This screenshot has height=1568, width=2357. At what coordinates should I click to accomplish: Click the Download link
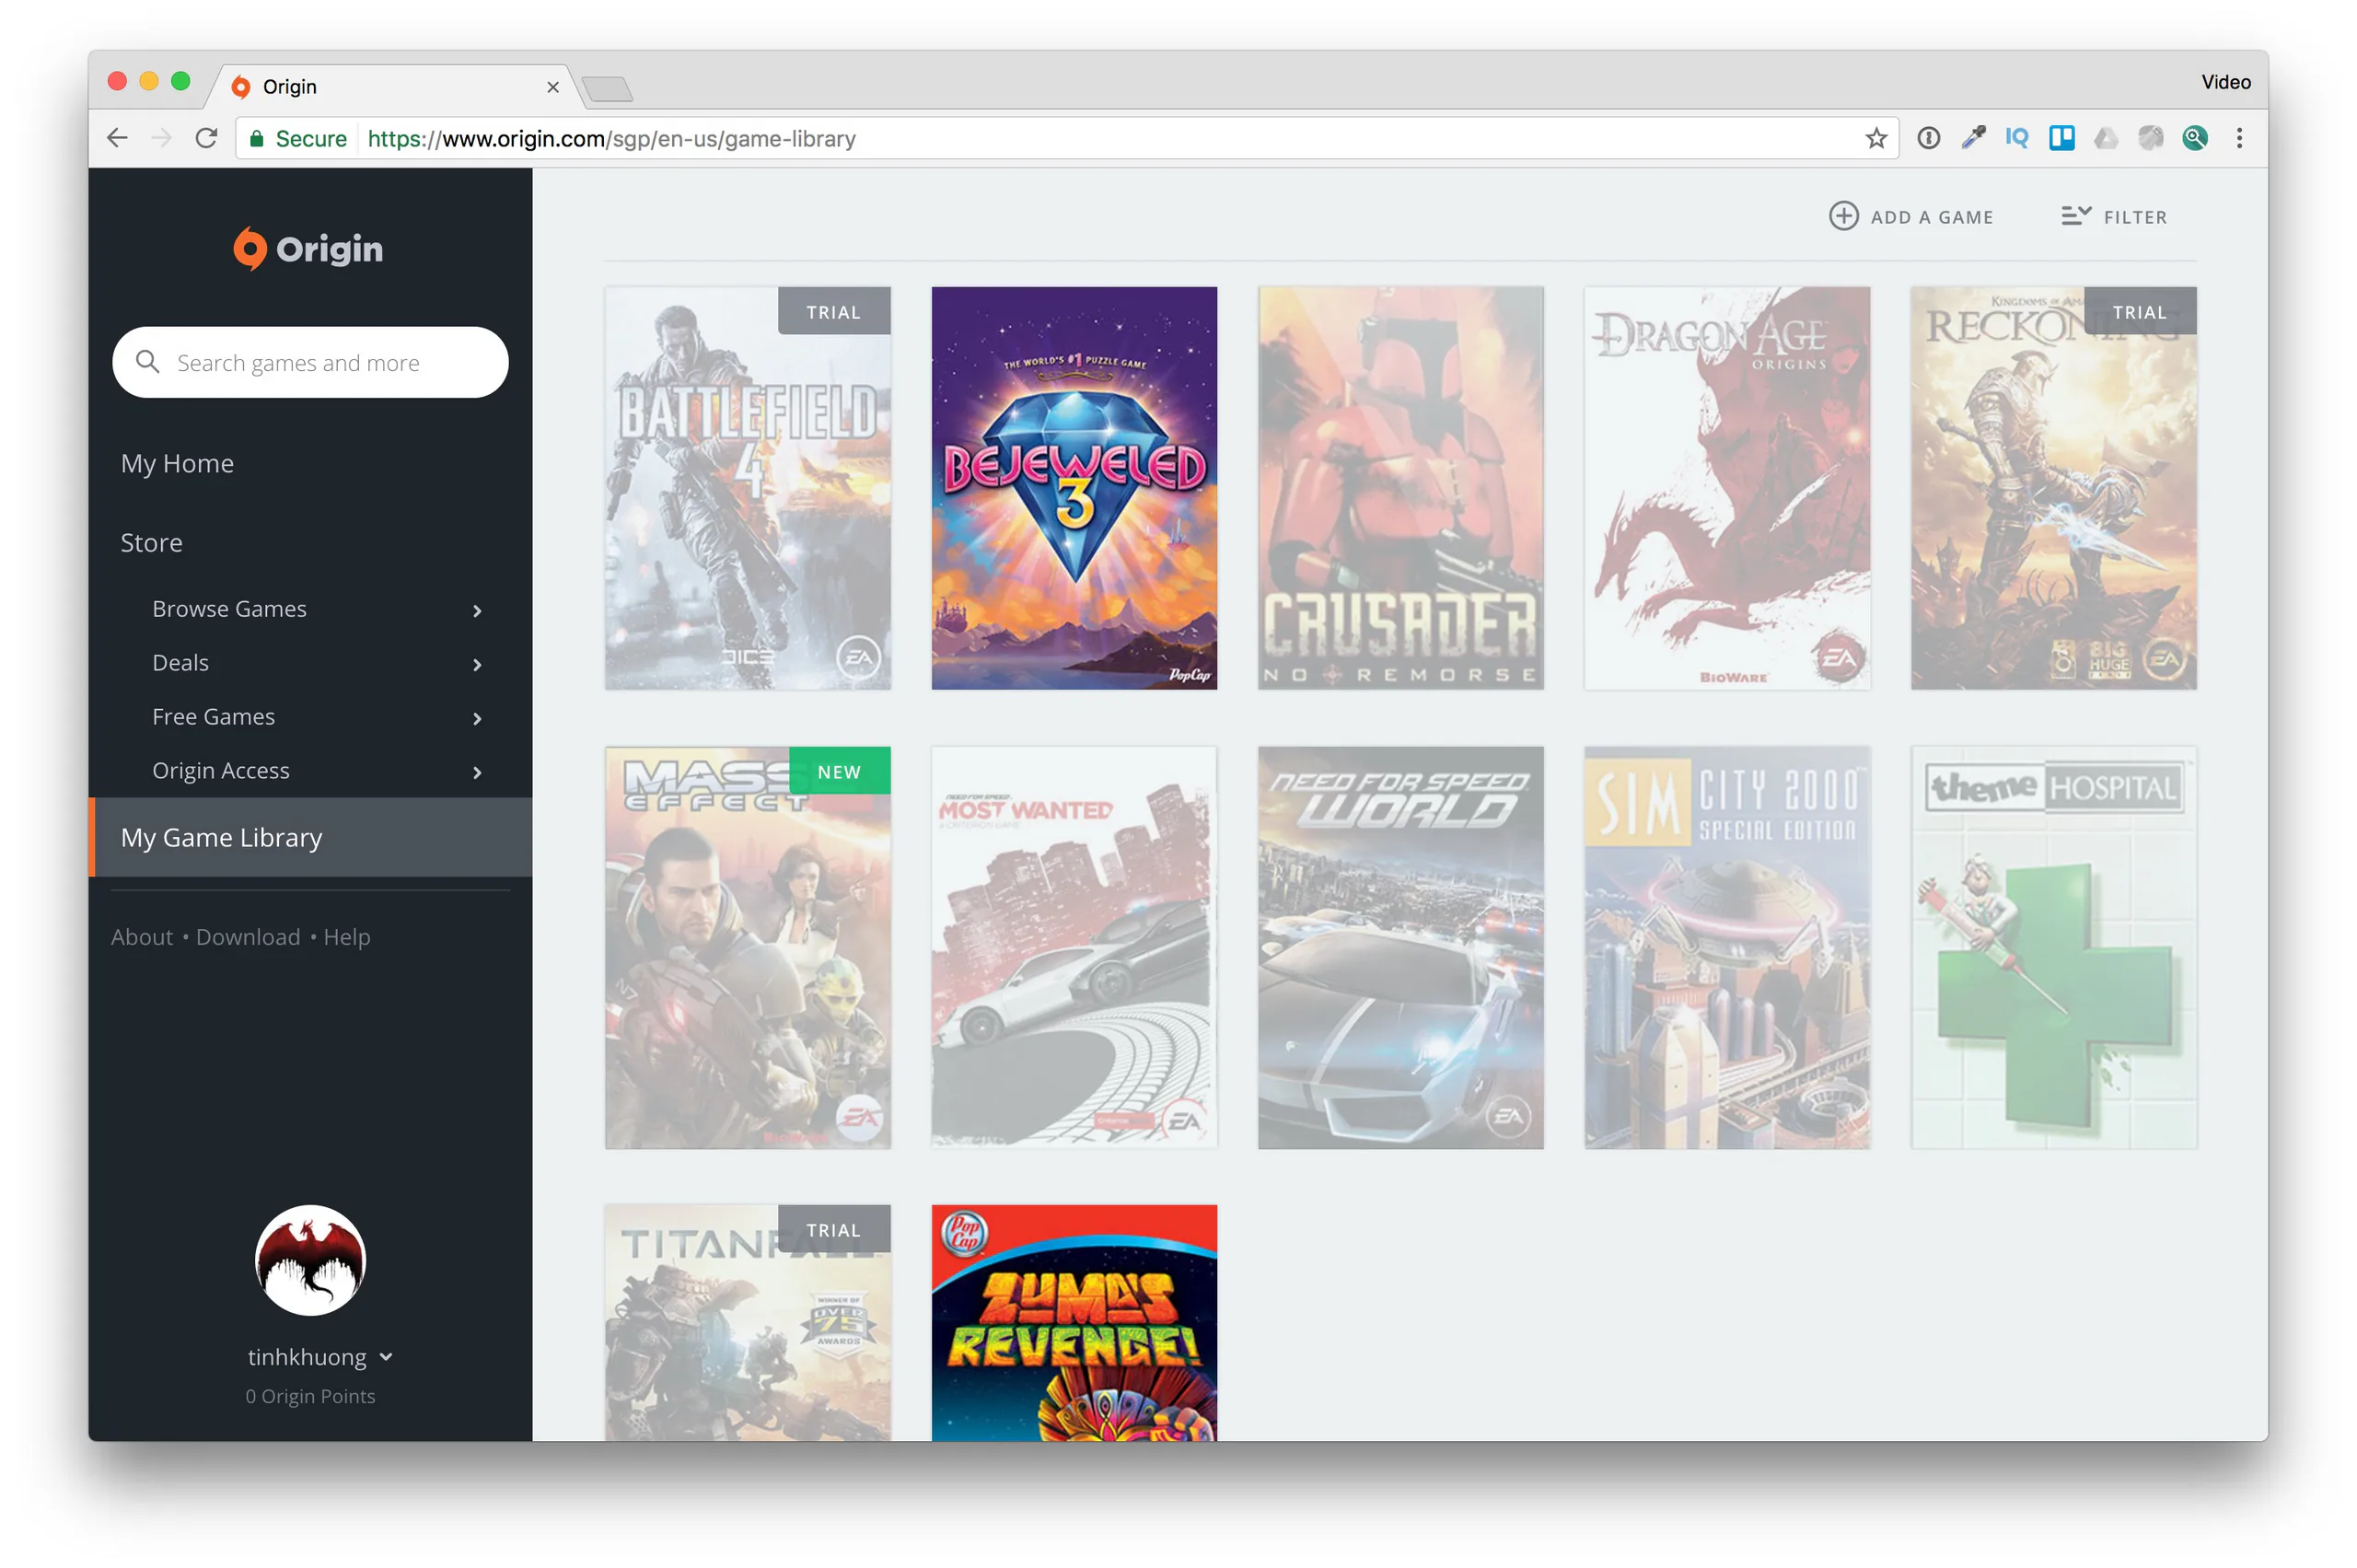(248, 936)
